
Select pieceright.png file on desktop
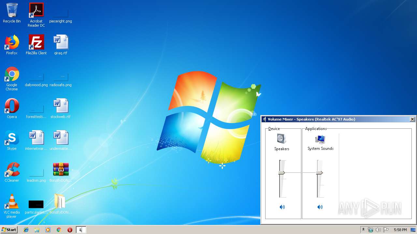pos(61,13)
